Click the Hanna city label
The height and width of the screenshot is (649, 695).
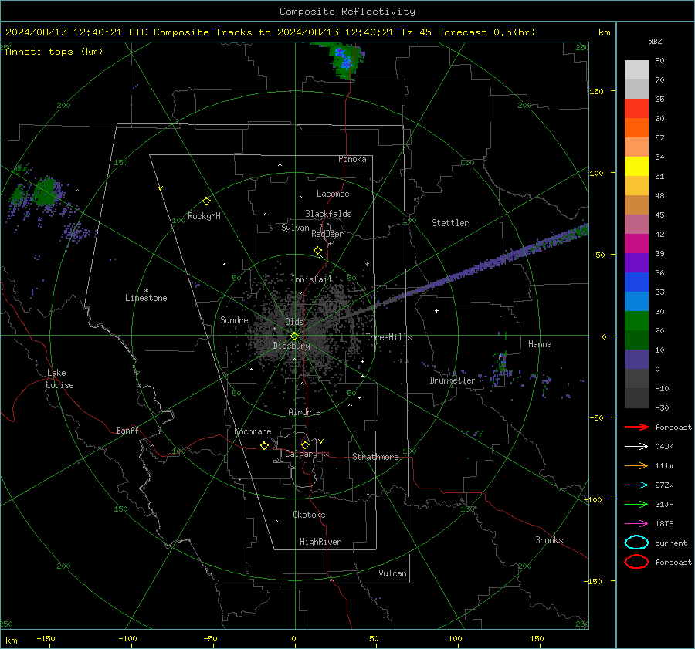(540, 344)
